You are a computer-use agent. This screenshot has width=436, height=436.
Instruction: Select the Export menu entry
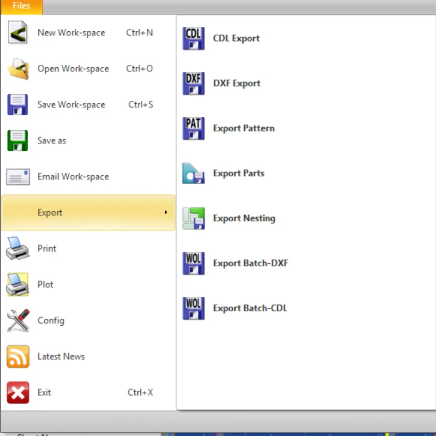pos(88,212)
